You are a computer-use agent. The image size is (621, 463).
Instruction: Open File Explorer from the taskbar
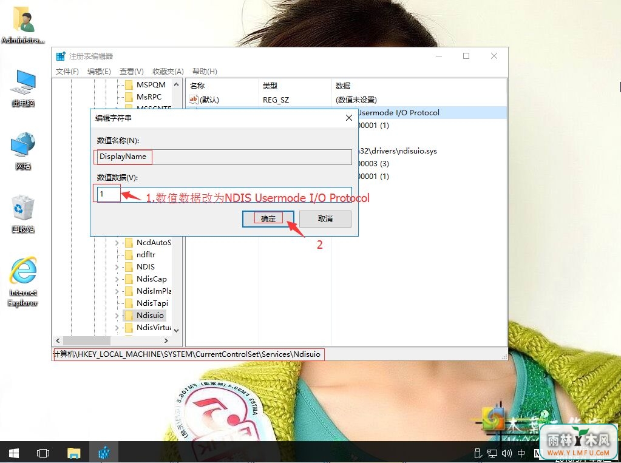(73, 453)
